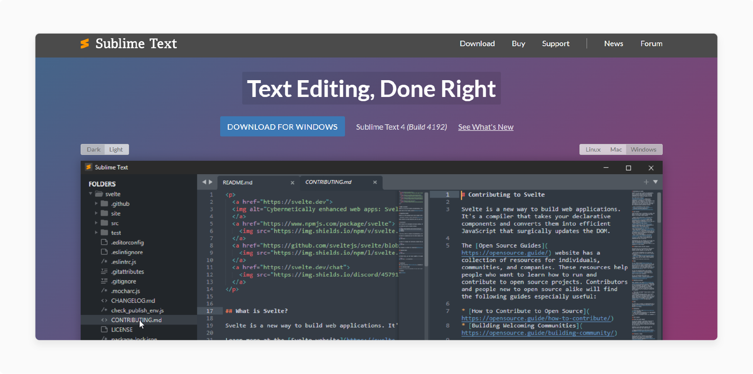Click the .github folder icon
This screenshot has width=753, height=374.
[x=105, y=204]
